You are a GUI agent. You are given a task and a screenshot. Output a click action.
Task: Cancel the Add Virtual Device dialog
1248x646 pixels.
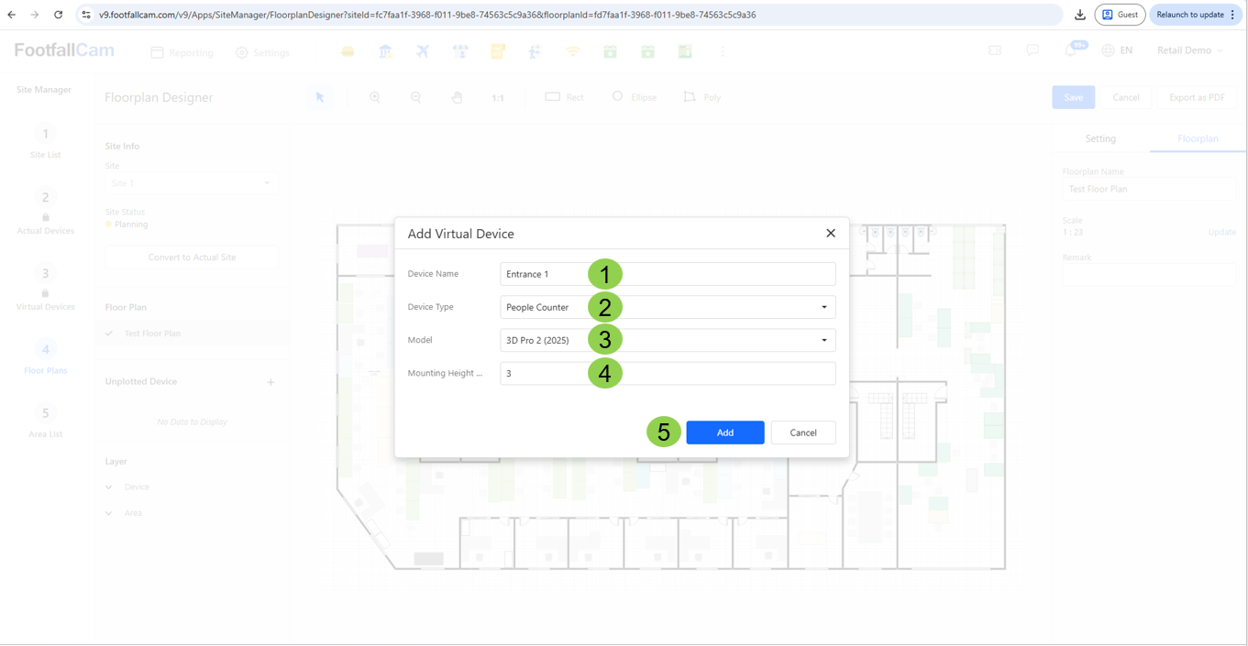[x=802, y=432]
